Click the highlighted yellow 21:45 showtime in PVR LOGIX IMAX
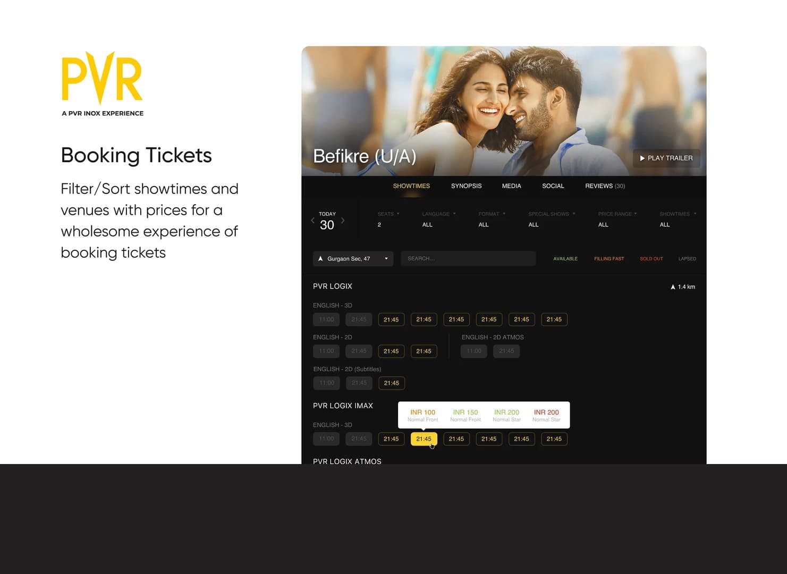The width and height of the screenshot is (787, 574). point(424,439)
